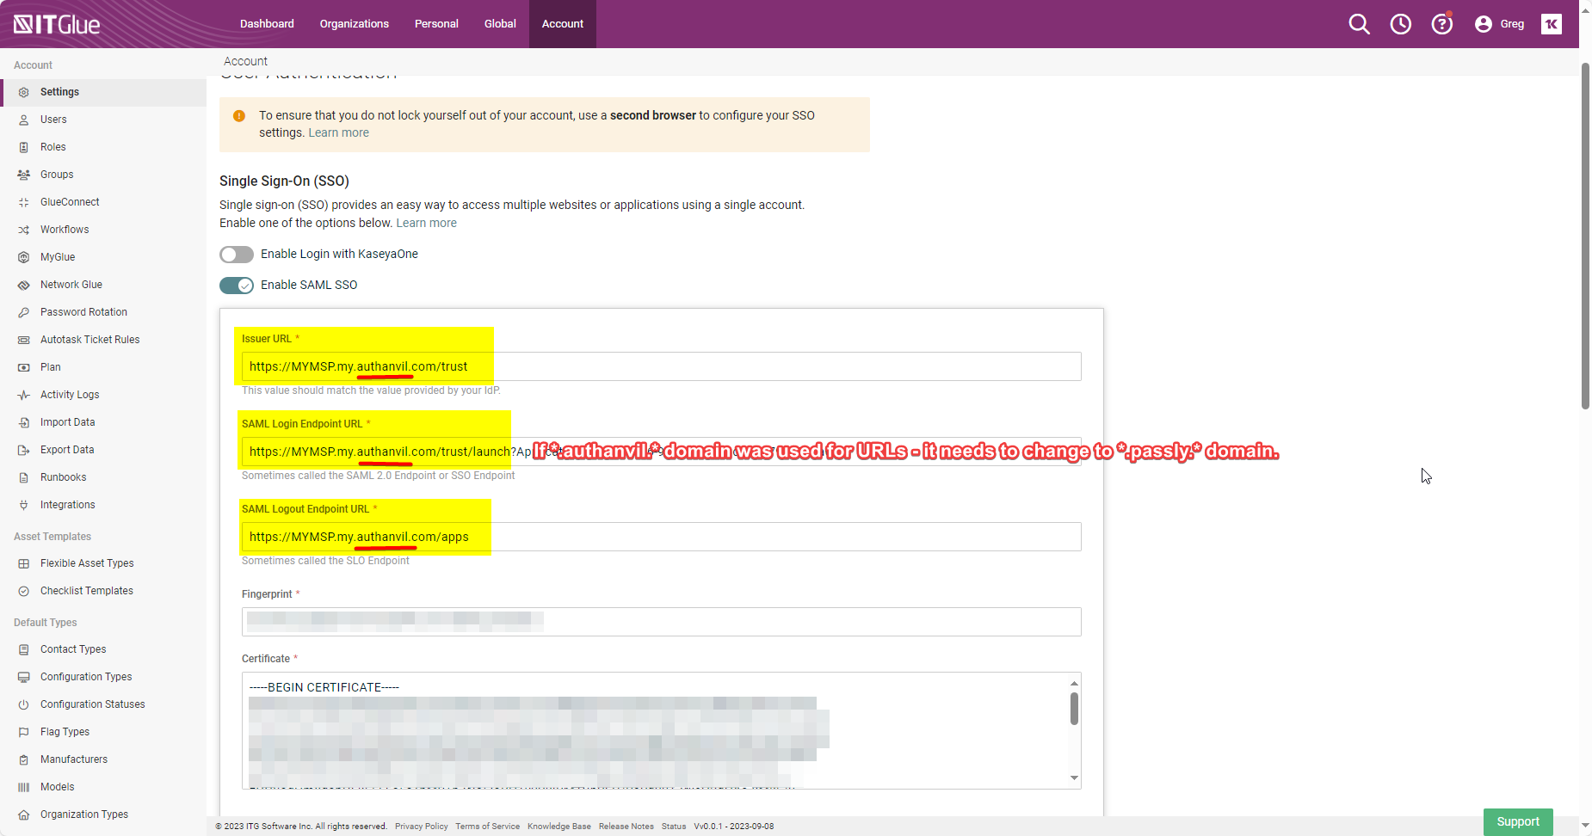Viewport: 1592px width, 836px height.
Task: Click the Checklist Templates check icon
Action: [24, 591]
